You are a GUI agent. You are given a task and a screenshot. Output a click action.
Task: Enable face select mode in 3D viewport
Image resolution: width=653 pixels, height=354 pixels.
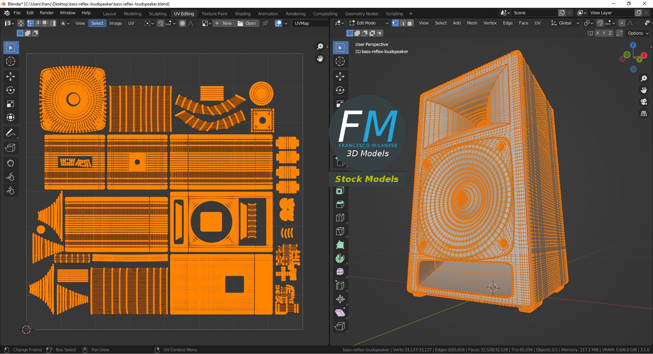(410, 23)
